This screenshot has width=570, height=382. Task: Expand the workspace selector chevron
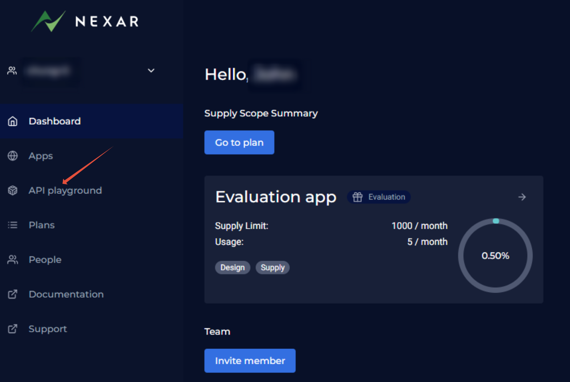151,70
